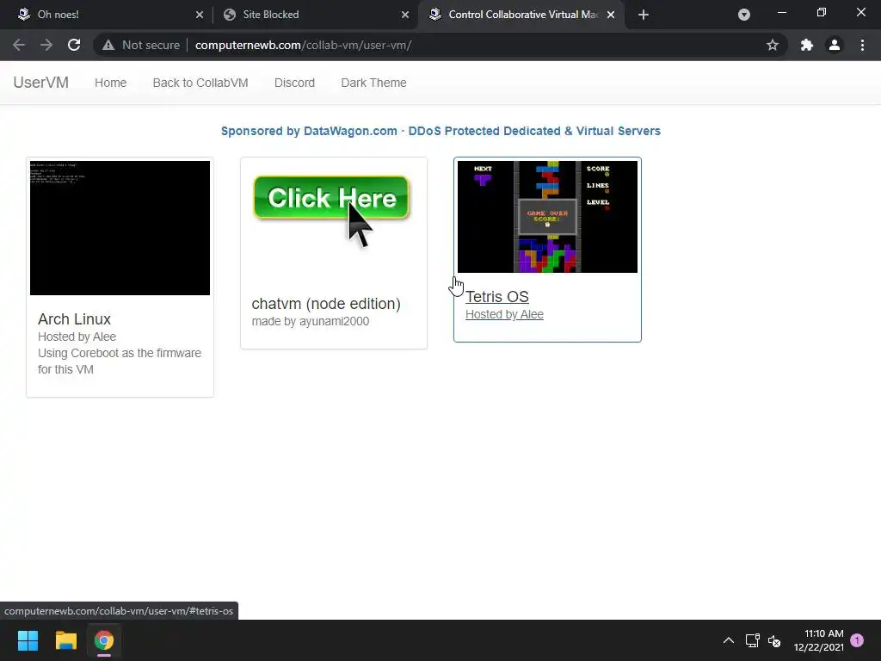Open the chatvm (node edition) title

326,304
